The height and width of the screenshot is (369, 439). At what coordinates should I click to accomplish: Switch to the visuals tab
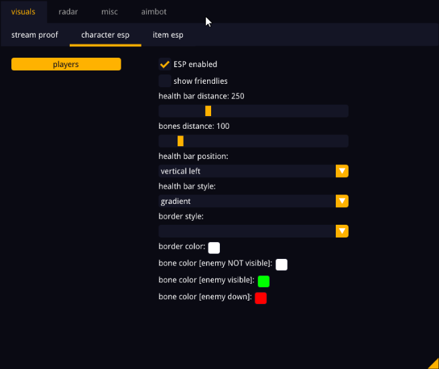pyautogui.click(x=23, y=12)
